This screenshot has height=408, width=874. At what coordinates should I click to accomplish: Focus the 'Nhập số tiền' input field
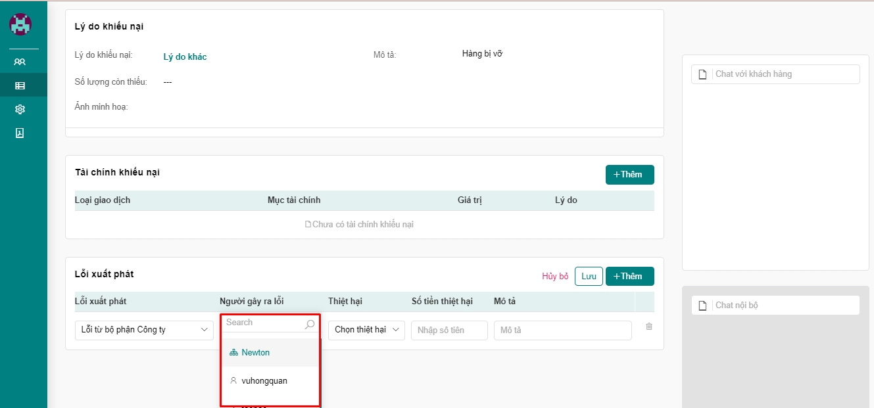449,330
